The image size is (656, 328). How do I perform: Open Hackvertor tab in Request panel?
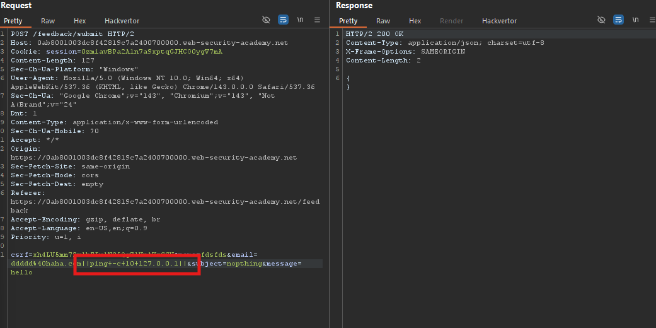(x=122, y=21)
